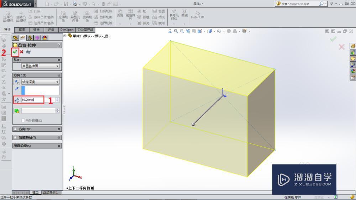The width and height of the screenshot is (356, 200).
Task: Collapse the 方向 1 section
Action: point(59,75)
